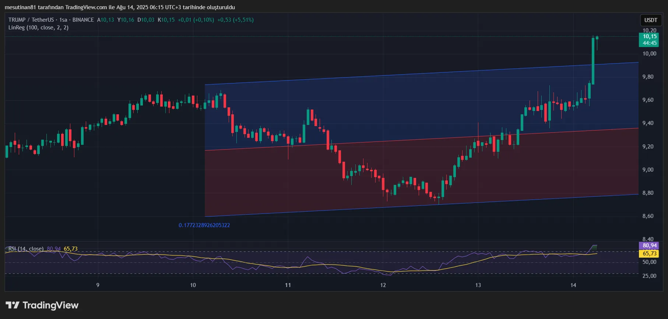Click the 9,20 price scale label
The image size is (668, 319).
point(648,147)
